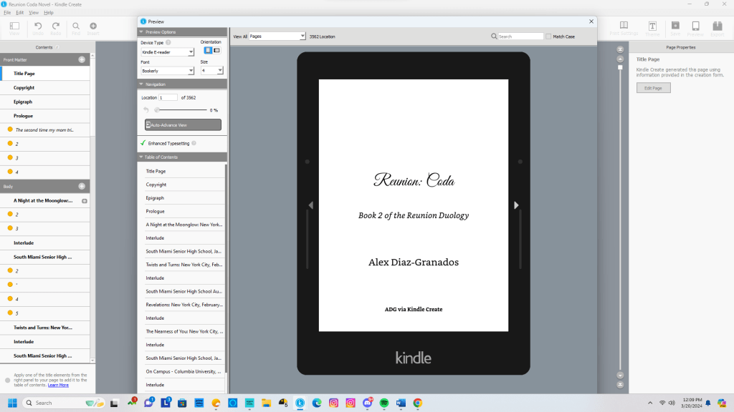
Task: Go to previous page with left arrow
Action: click(x=310, y=205)
